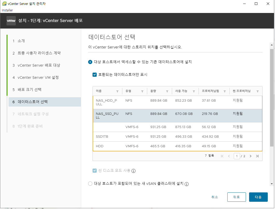
Task: Open filter for the 용량 column
Action: [x=167, y=91]
